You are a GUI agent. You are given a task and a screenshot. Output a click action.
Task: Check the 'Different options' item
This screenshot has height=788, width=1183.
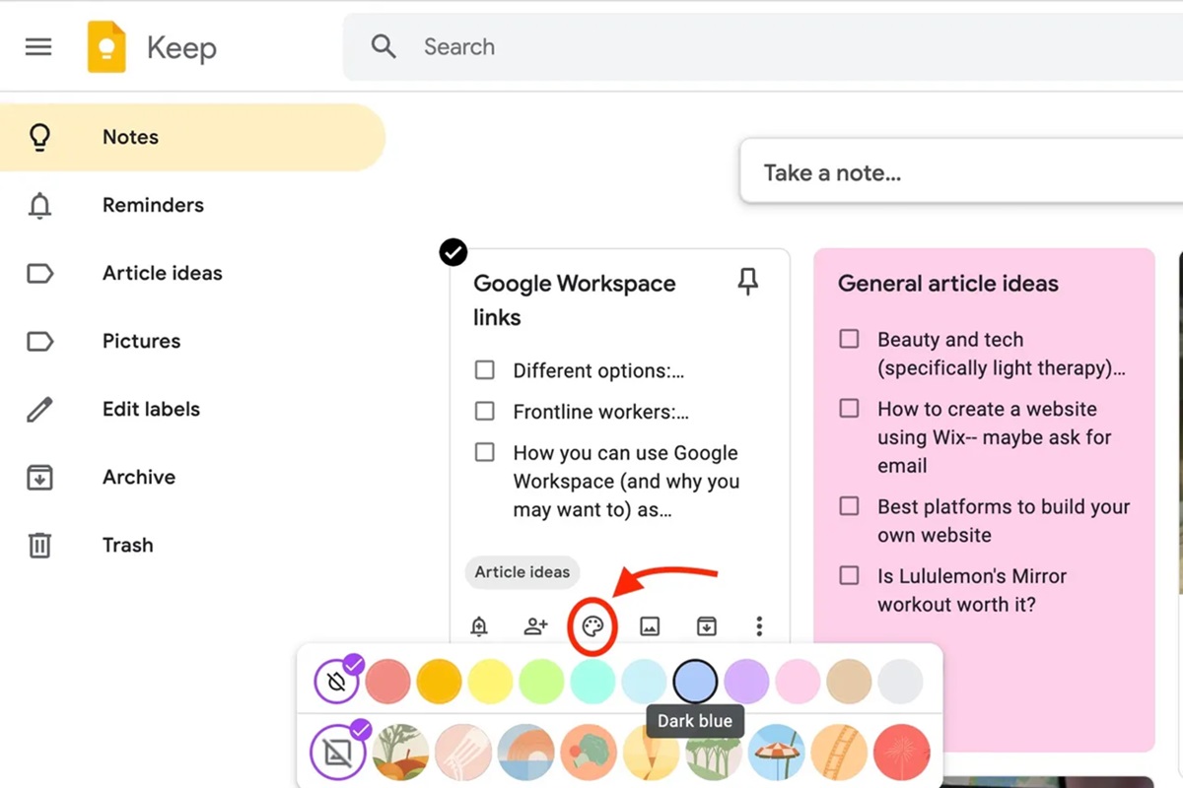coord(484,370)
